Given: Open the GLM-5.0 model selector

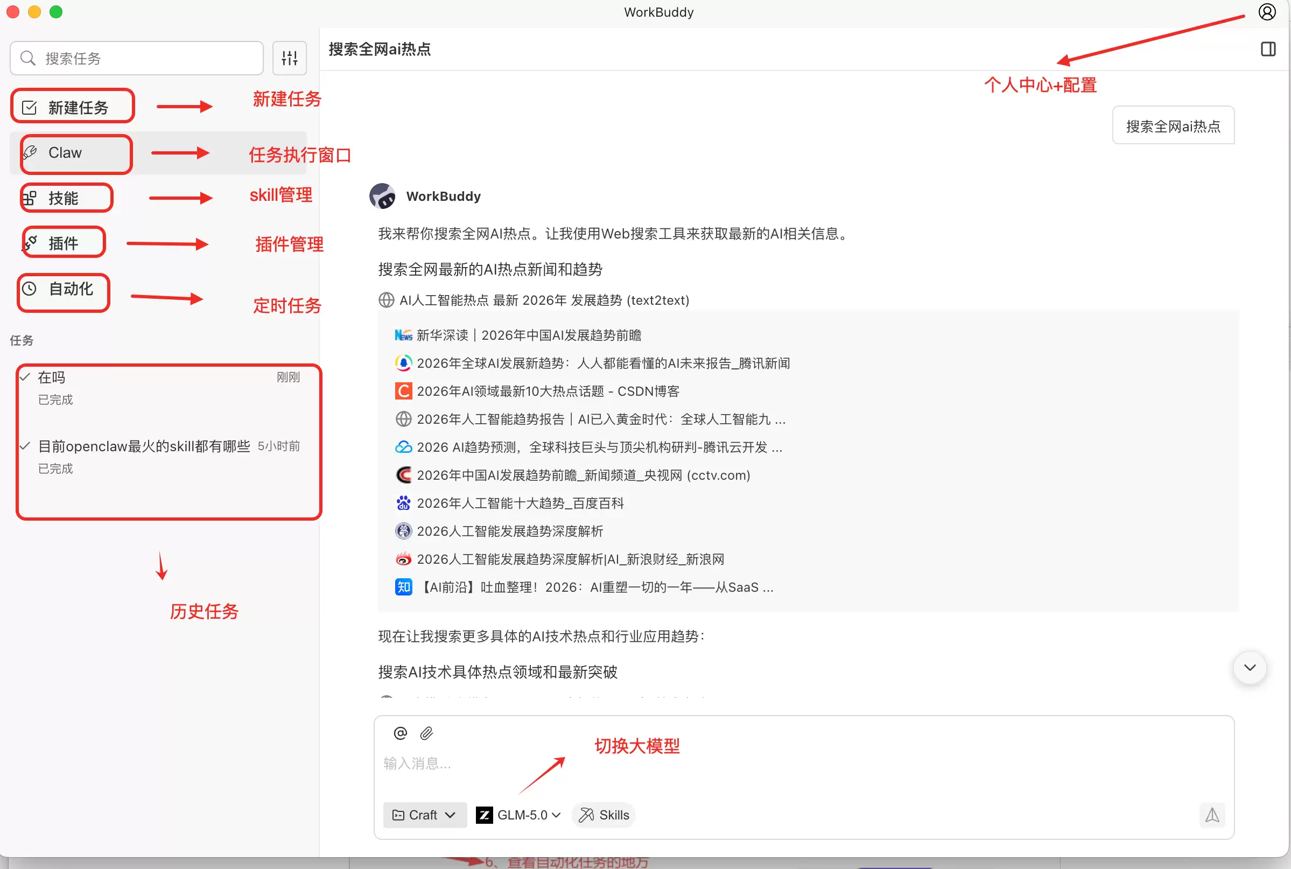Looking at the screenshot, I should [x=517, y=815].
